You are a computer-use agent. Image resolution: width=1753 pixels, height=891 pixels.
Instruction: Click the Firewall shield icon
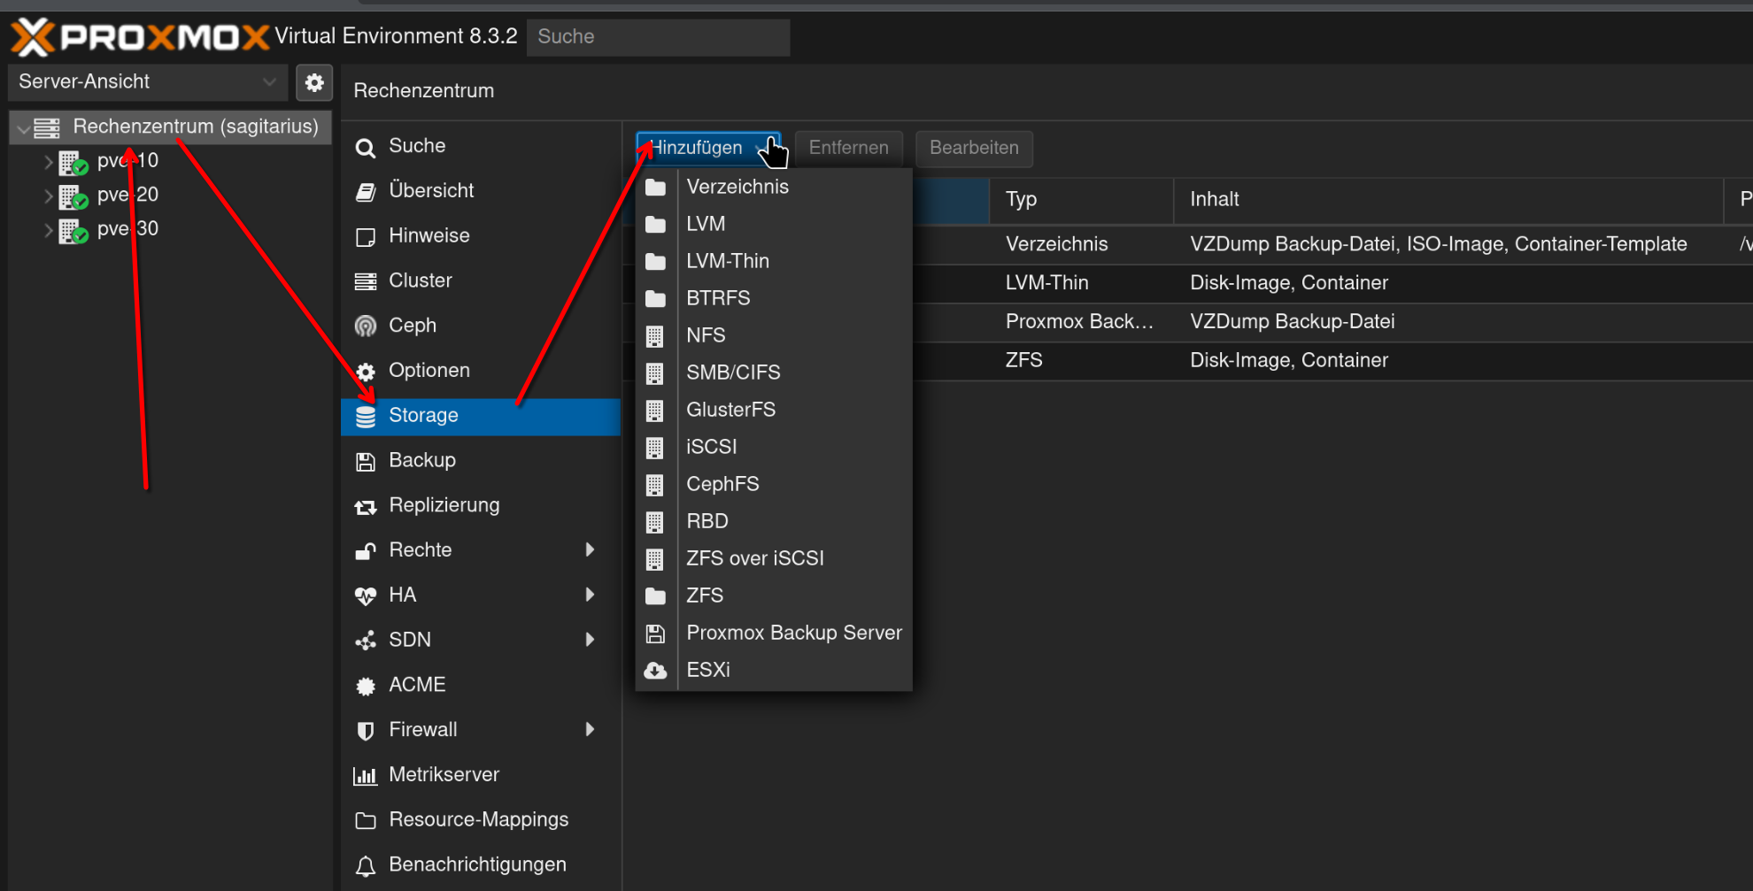tap(366, 731)
